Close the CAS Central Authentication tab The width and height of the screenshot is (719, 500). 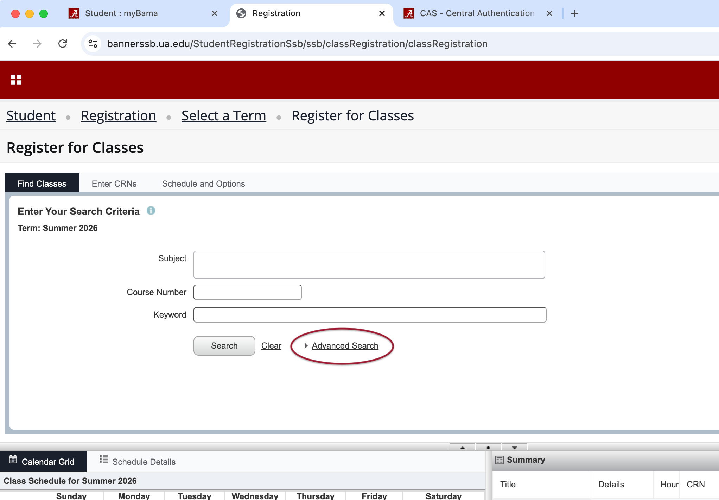549,13
